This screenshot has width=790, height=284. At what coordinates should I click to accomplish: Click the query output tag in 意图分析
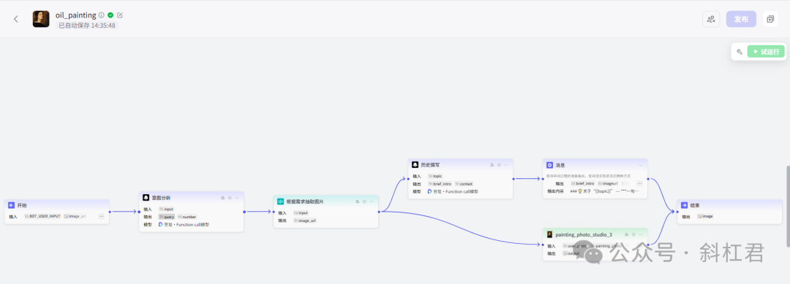(x=167, y=217)
